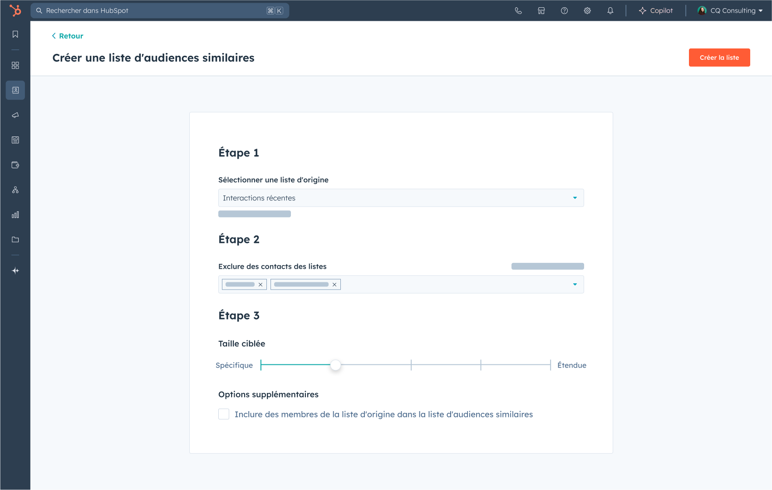Click the HubSpot sprocket logo
This screenshot has width=772, height=490.
15,10
